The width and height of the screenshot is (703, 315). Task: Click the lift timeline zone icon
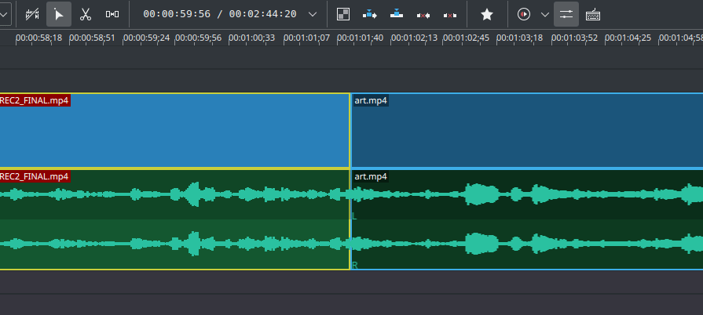click(450, 14)
